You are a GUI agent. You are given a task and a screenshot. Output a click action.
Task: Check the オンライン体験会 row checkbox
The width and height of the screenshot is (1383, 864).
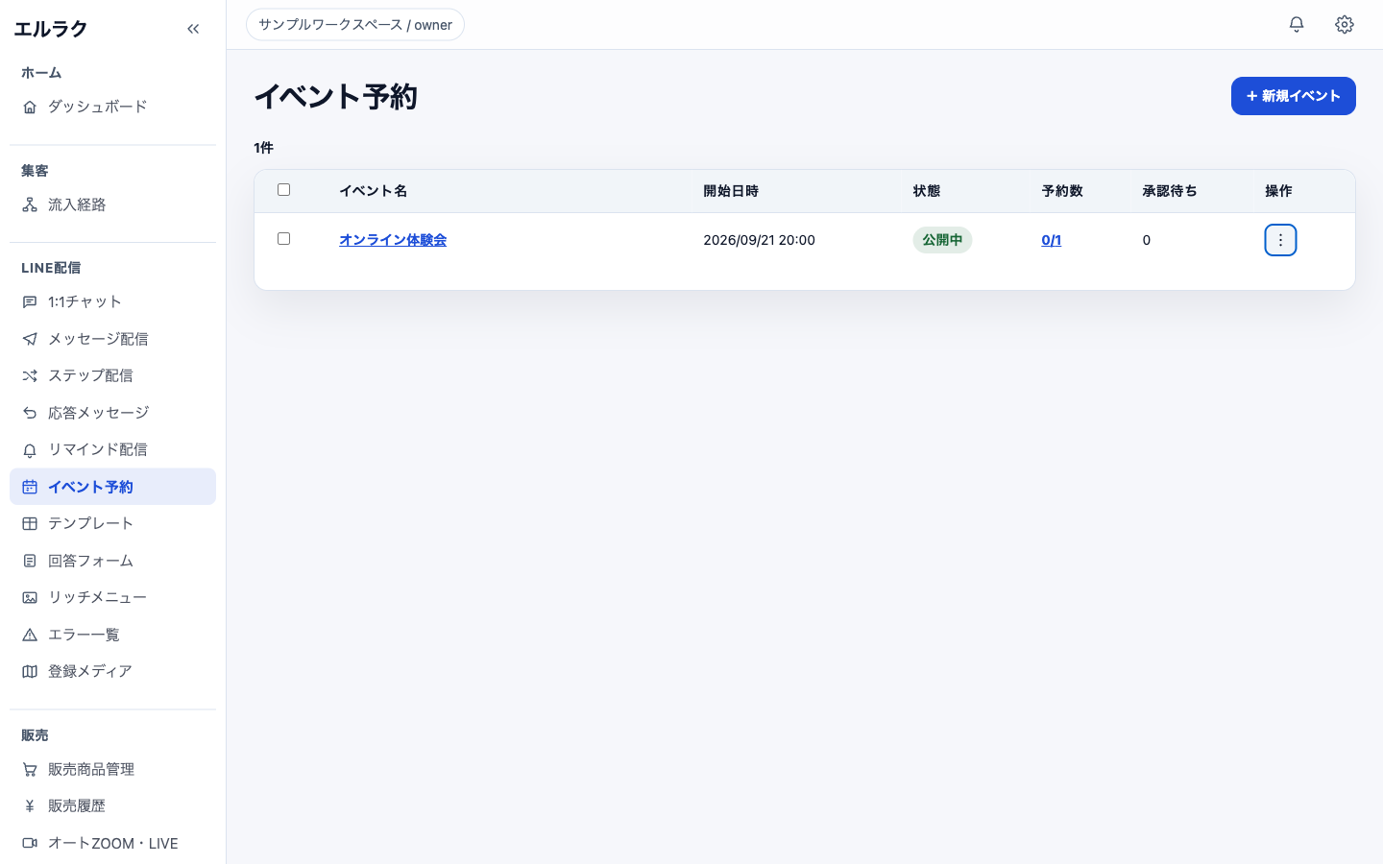283,238
